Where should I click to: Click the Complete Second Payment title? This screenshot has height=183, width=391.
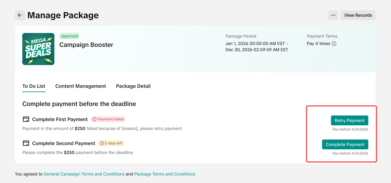point(63,143)
